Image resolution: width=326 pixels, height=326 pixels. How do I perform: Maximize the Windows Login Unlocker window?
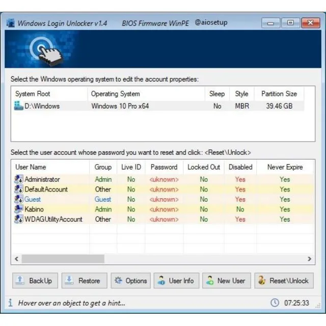pos(291,23)
